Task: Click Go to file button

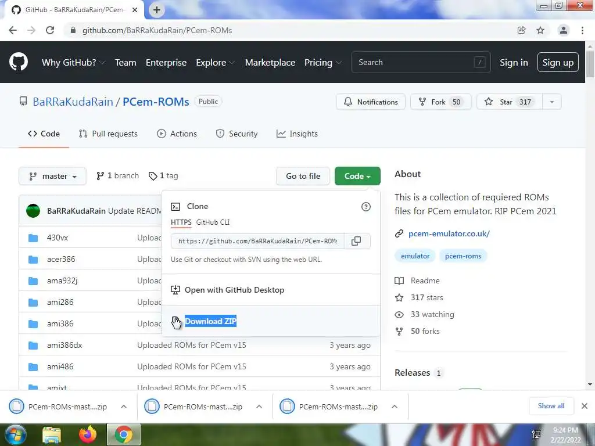Action: coord(303,177)
